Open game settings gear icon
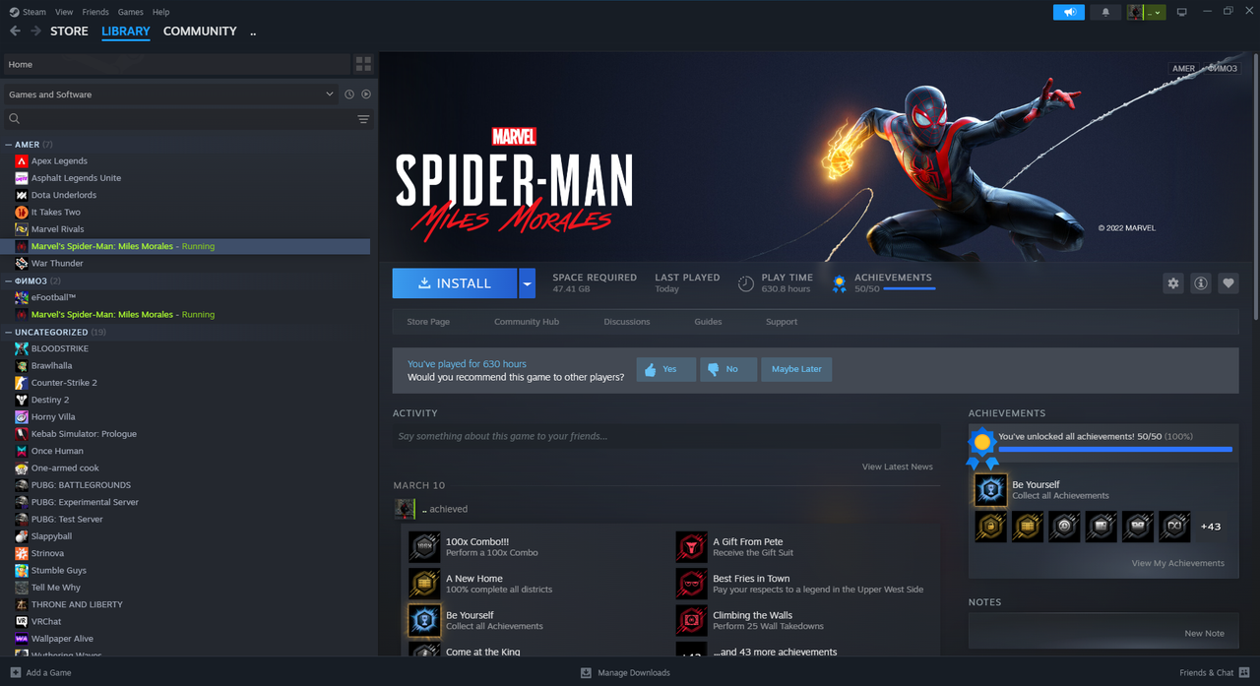 (1173, 283)
